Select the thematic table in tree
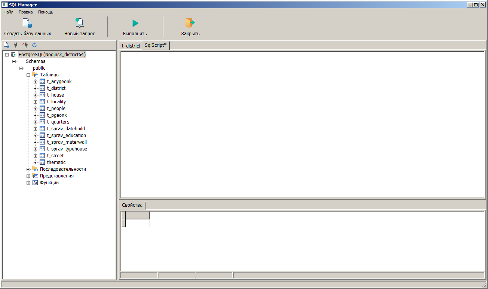This screenshot has height=289, width=488. coord(56,162)
